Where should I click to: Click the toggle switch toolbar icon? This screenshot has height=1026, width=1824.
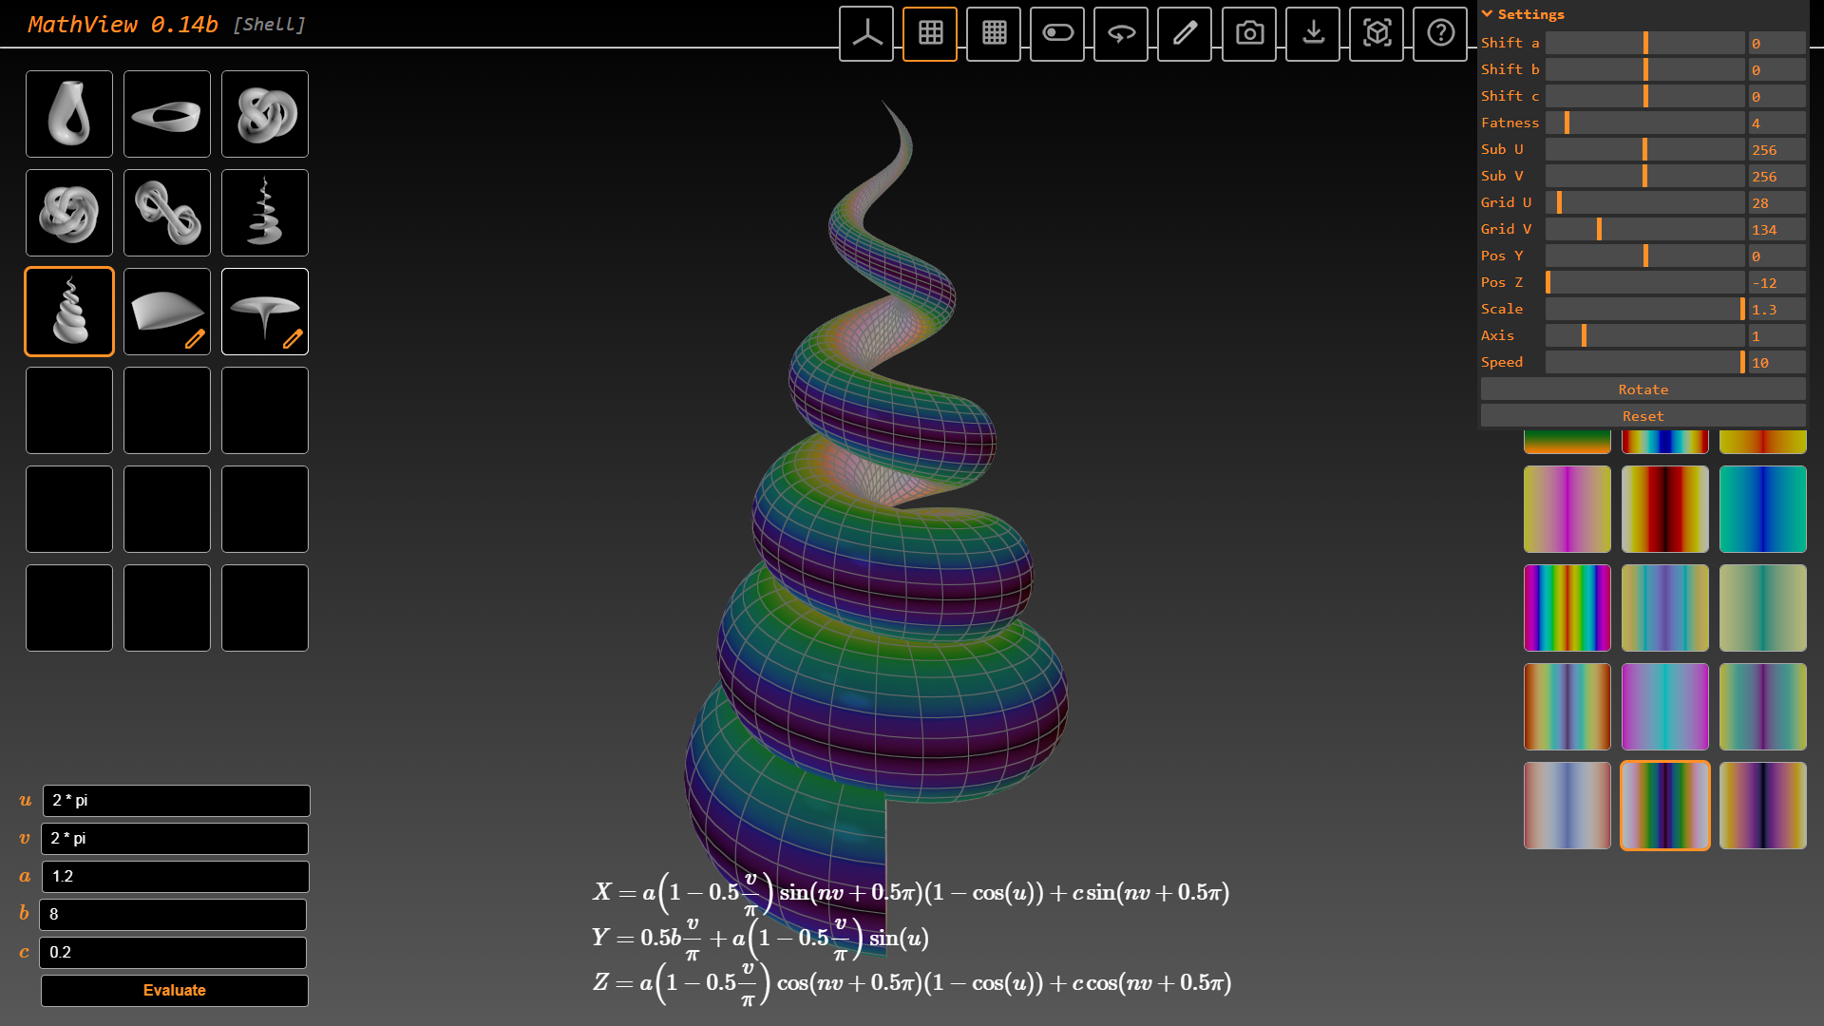click(x=1057, y=33)
